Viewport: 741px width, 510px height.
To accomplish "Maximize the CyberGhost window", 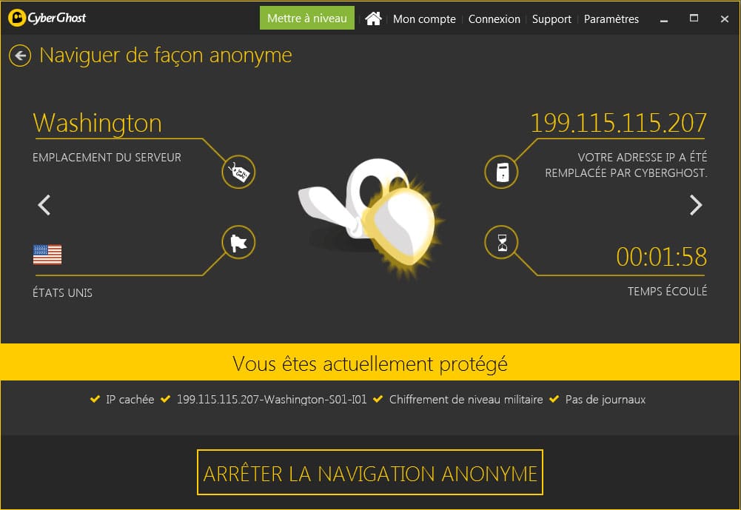I will coord(694,18).
